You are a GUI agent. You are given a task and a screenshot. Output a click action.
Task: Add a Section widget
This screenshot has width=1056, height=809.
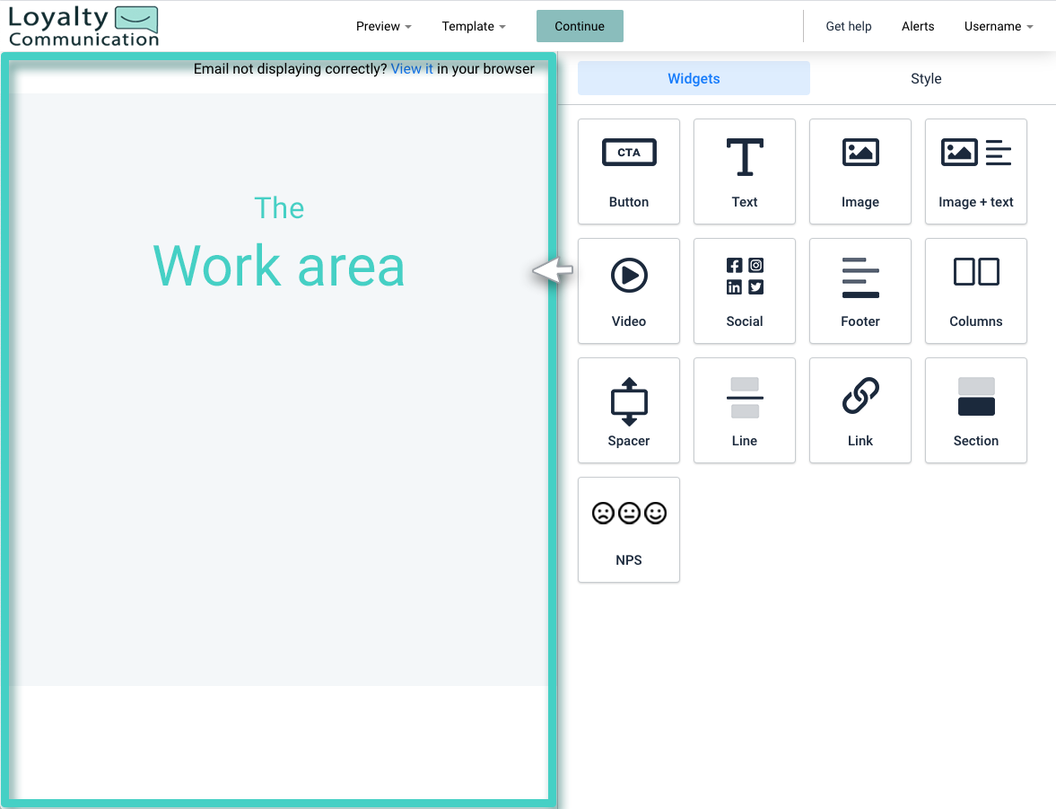click(975, 410)
